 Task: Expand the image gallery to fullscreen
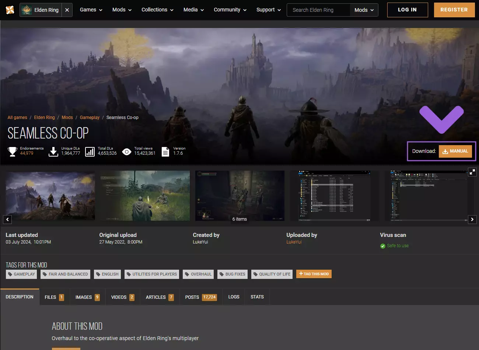coord(472,172)
